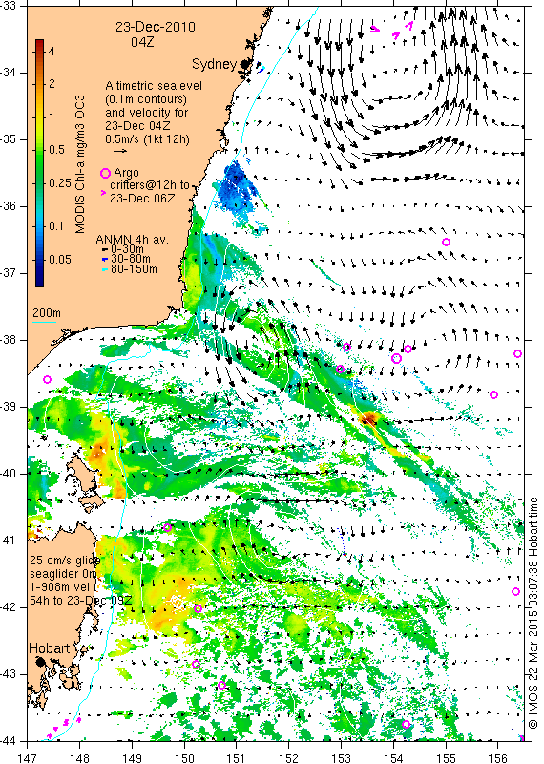Click the latitude axis label "-39"
Image resolution: width=544 pixels, height=764 pixels.
pos(9,407)
